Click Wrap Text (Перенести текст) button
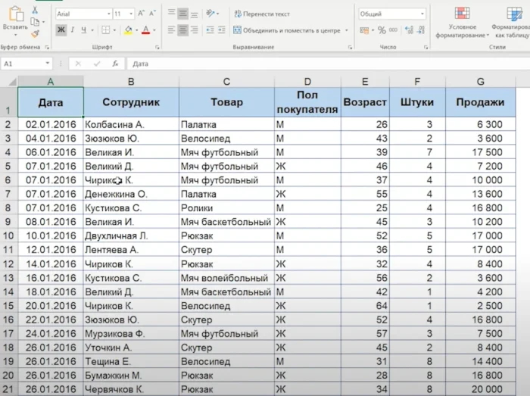Screen dimensions: 530x396 (262, 14)
